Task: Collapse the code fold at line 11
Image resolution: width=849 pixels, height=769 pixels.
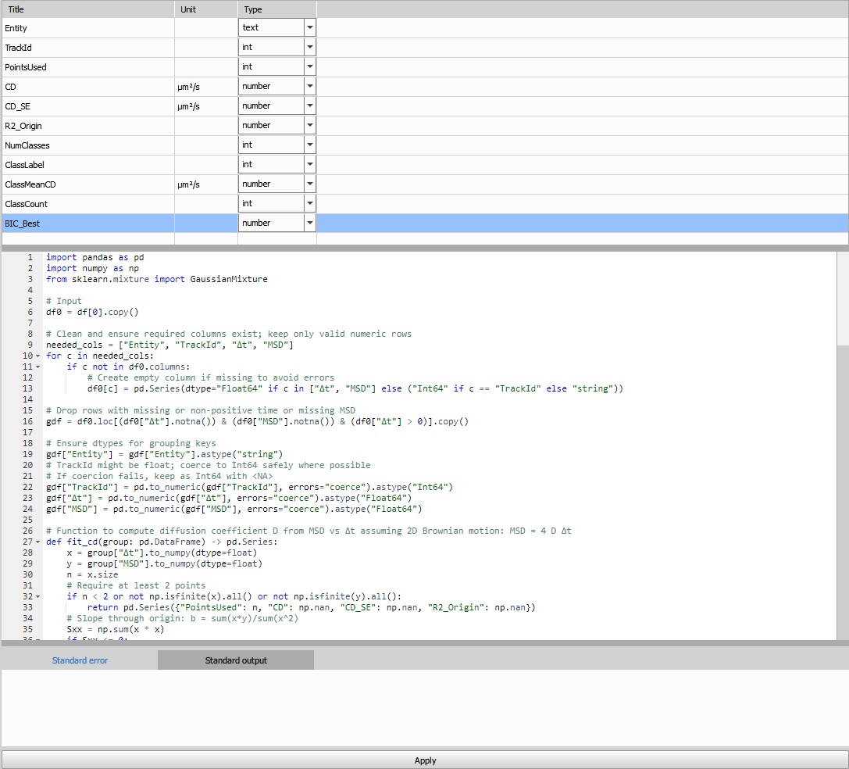Action: (x=38, y=367)
